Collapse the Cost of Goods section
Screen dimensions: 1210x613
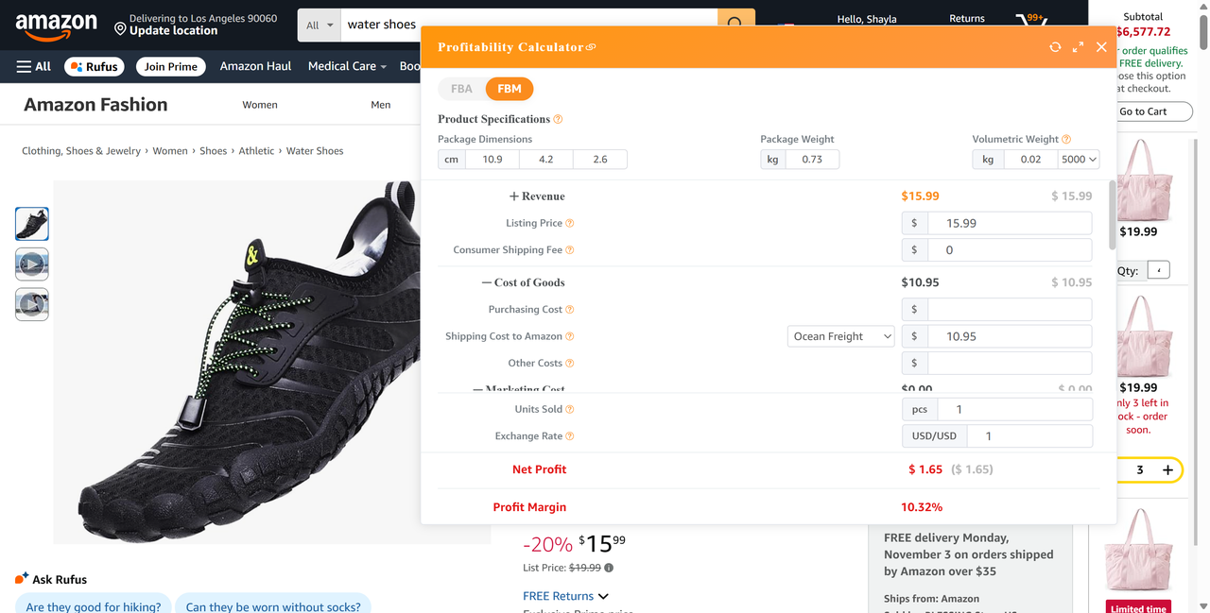click(x=487, y=282)
